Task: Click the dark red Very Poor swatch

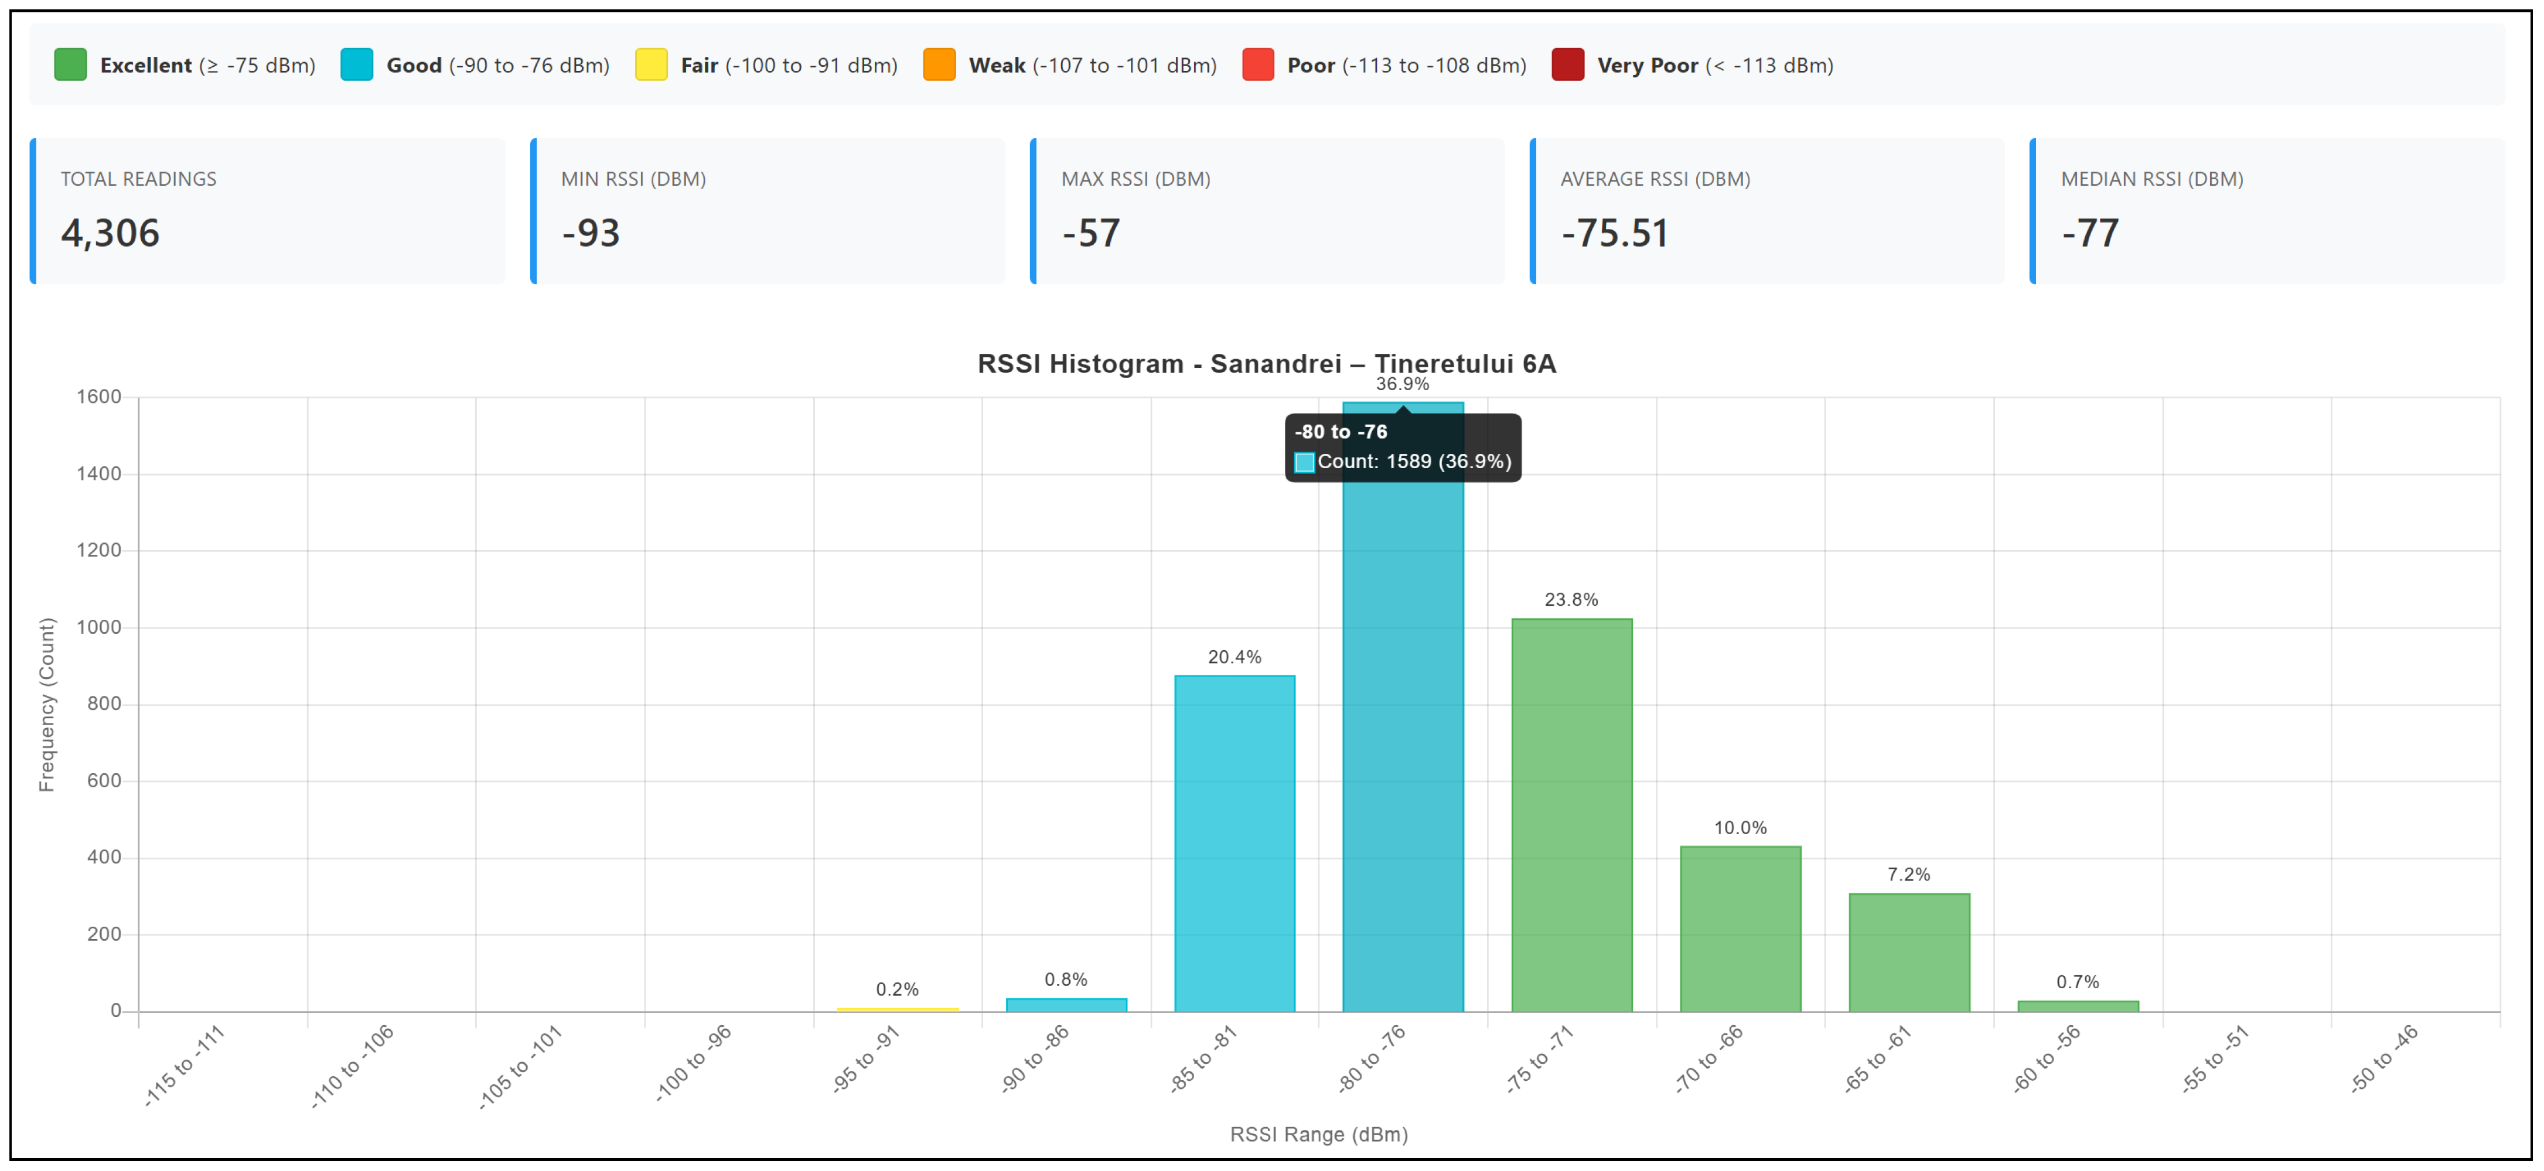Action: (x=1567, y=64)
